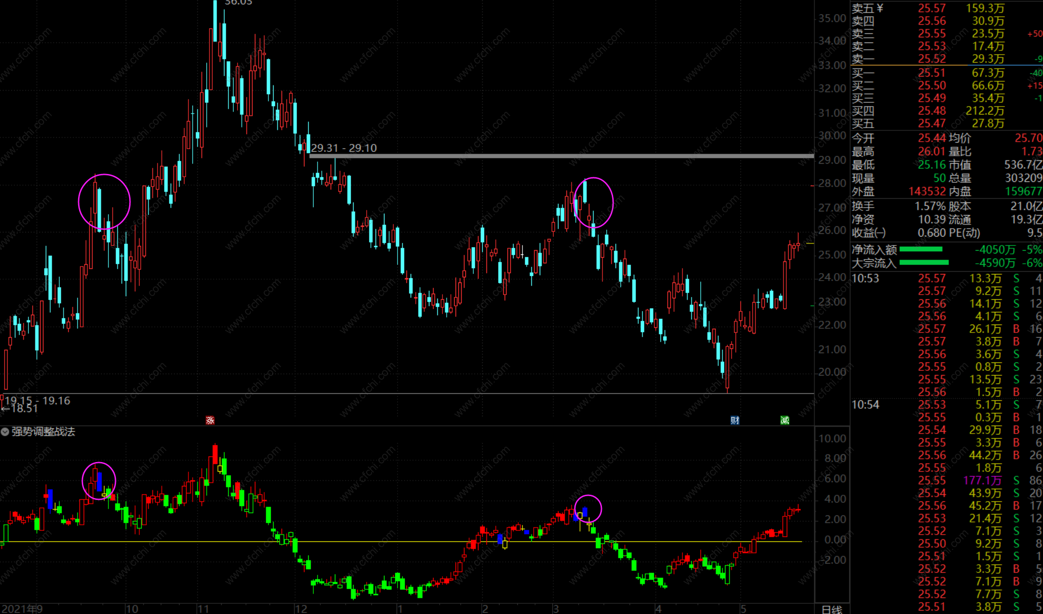
Task: Click the 强势调整战法 indicator name label
Action: click(x=43, y=432)
